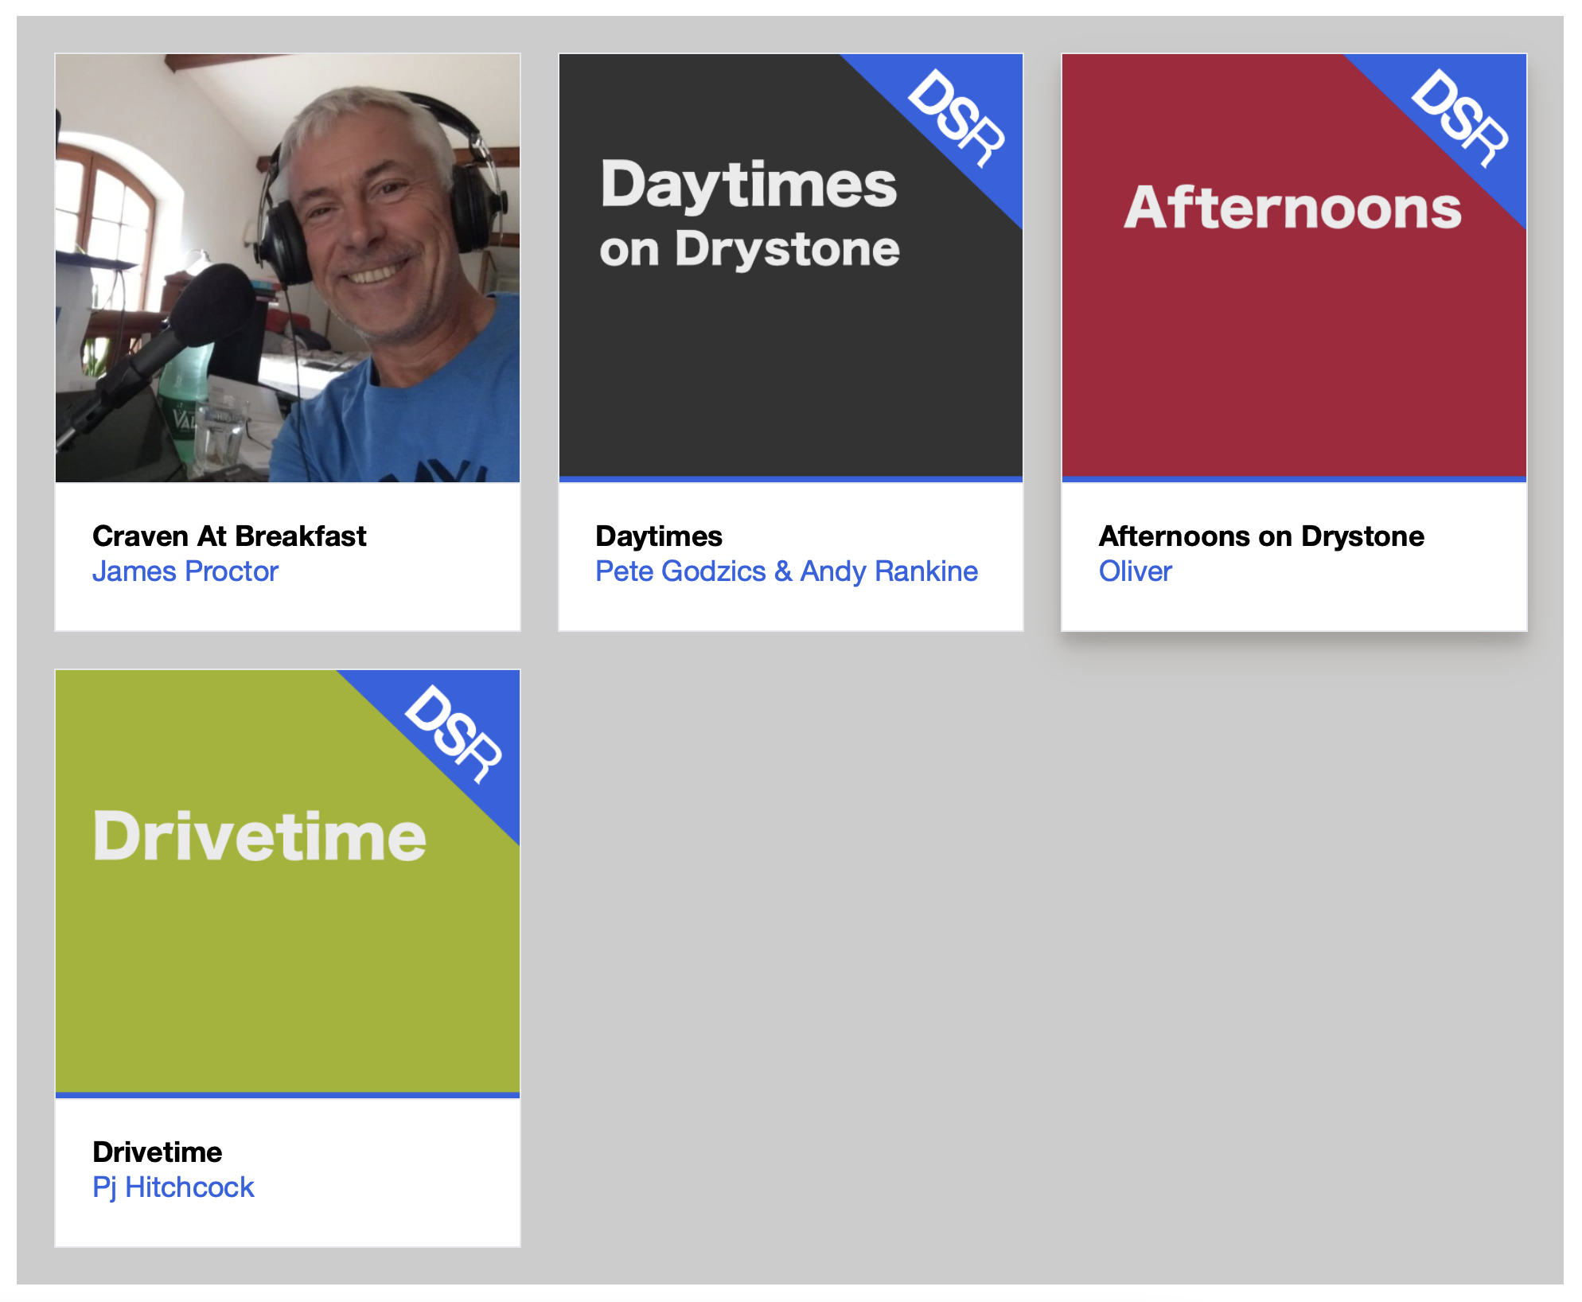The width and height of the screenshot is (1582, 1302).
Task: Click DSR ribbon on Drivetime card
Action: tap(454, 734)
